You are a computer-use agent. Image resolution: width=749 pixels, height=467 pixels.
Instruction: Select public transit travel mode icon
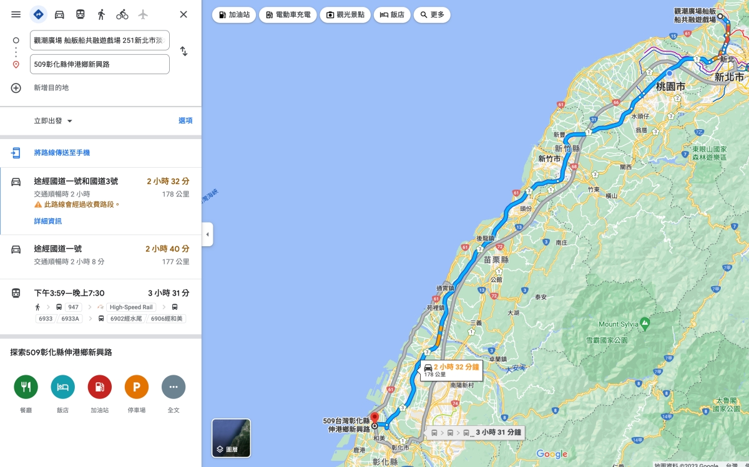81,14
